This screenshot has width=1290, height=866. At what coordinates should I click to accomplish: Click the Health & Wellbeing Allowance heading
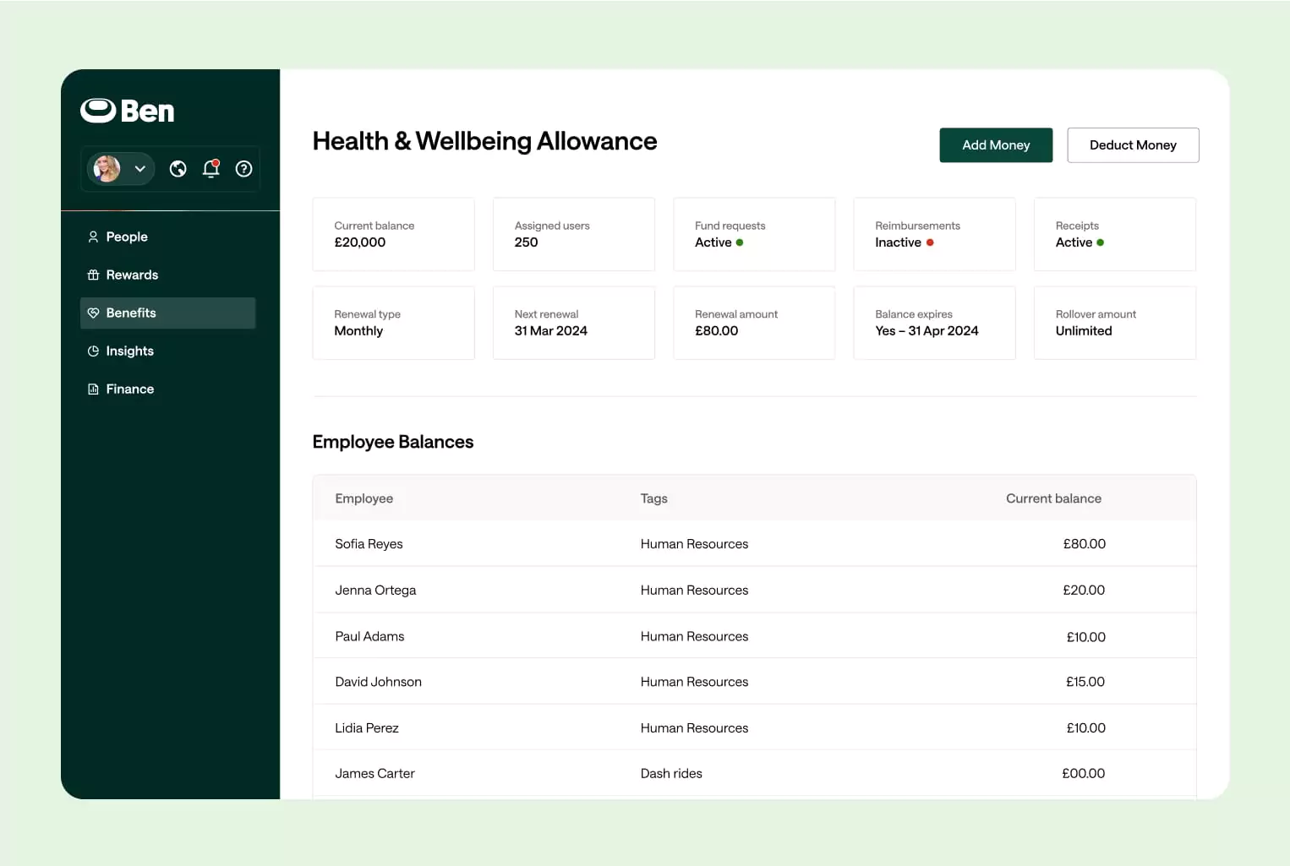click(x=484, y=141)
